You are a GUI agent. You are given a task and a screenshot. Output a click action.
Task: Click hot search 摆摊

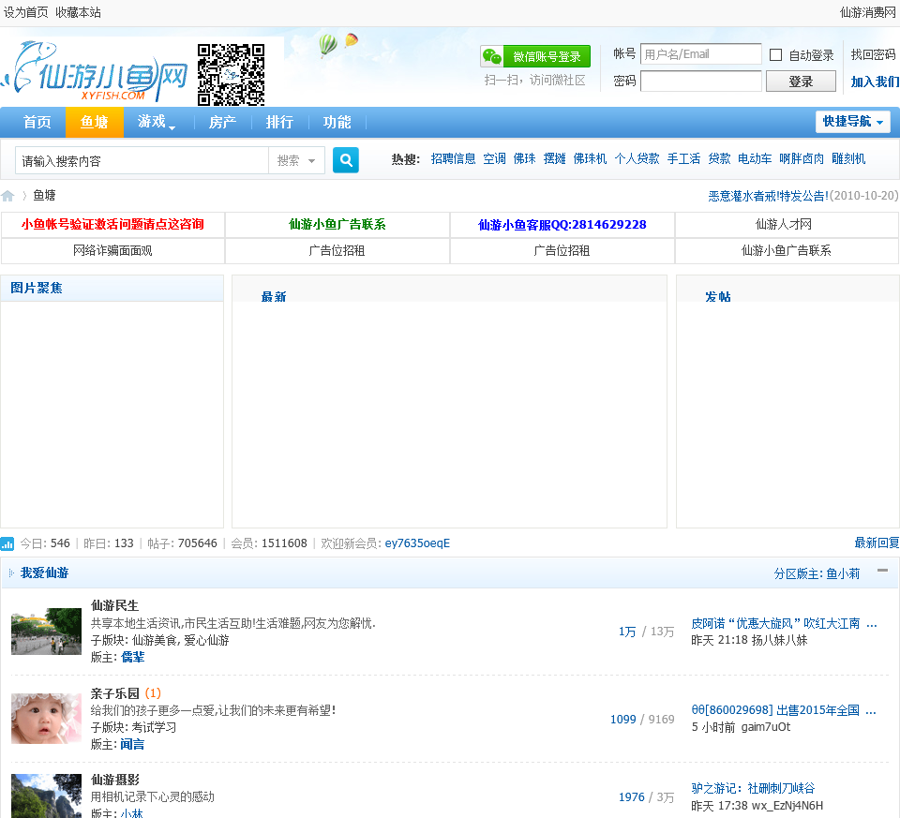click(x=554, y=159)
